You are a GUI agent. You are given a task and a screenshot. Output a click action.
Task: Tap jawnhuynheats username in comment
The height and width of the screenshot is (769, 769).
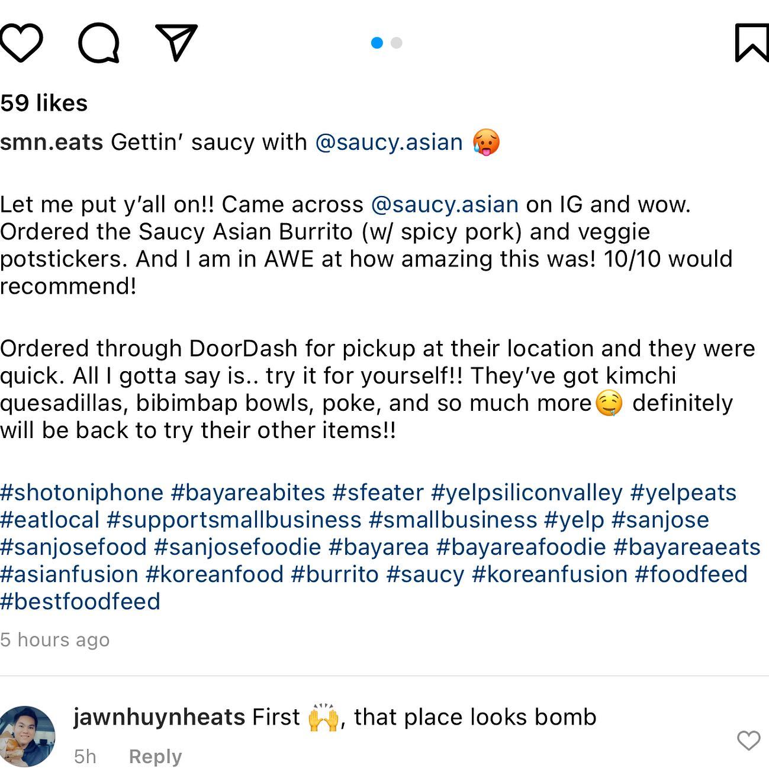click(159, 717)
